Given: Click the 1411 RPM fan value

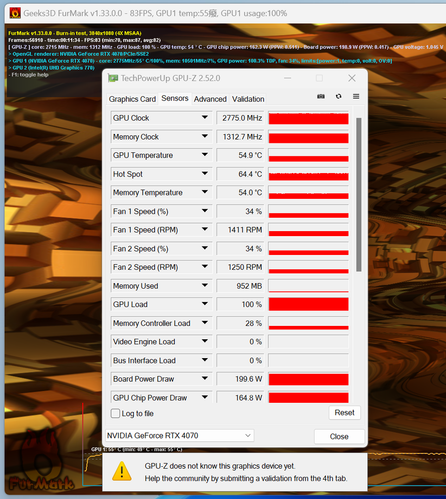Looking at the screenshot, I should click(241, 230).
